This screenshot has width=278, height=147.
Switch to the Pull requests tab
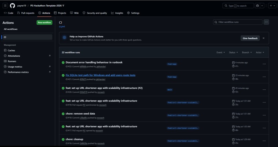pyautogui.click(x=26, y=13)
